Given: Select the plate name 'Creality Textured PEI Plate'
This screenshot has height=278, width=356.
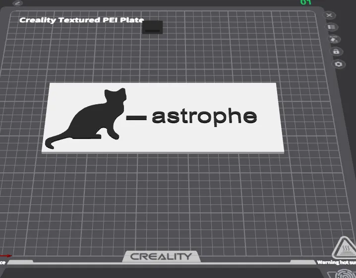Looking at the screenshot, I should coord(81,20).
